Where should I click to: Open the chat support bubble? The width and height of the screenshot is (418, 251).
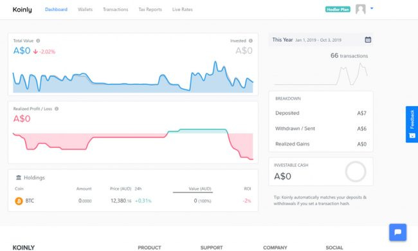pyautogui.click(x=397, y=232)
